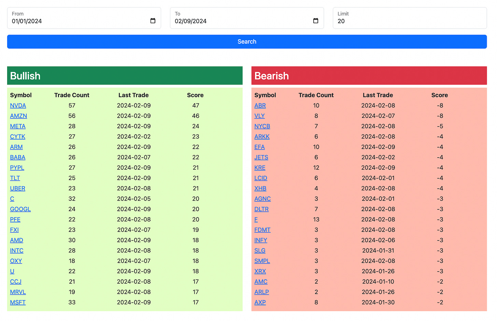The image size is (497, 321).
Task: Open the AMZN symbol link
Action: coord(18,116)
